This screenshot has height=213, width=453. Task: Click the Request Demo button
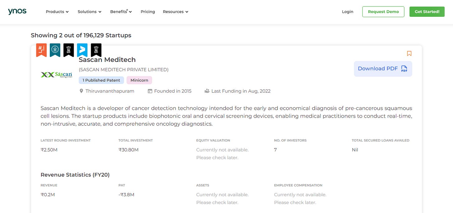(x=383, y=12)
